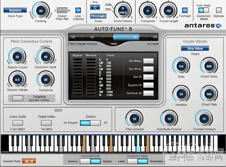
Task: Open the Soprano Input Type dropdown
Action: (15, 11)
